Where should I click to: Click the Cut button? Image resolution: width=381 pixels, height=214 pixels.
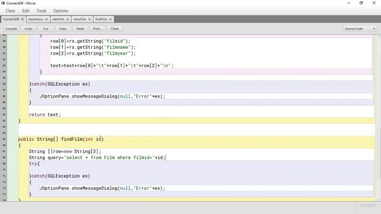click(45, 29)
